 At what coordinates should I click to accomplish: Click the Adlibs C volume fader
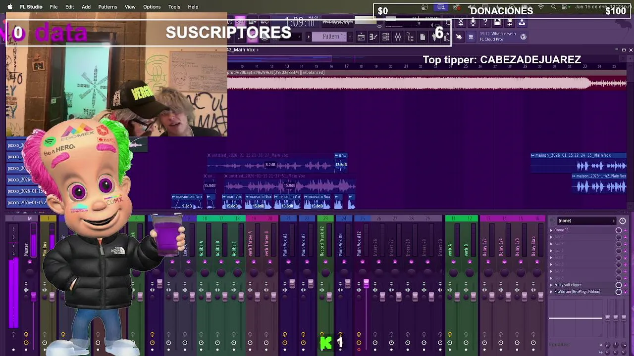241,296
